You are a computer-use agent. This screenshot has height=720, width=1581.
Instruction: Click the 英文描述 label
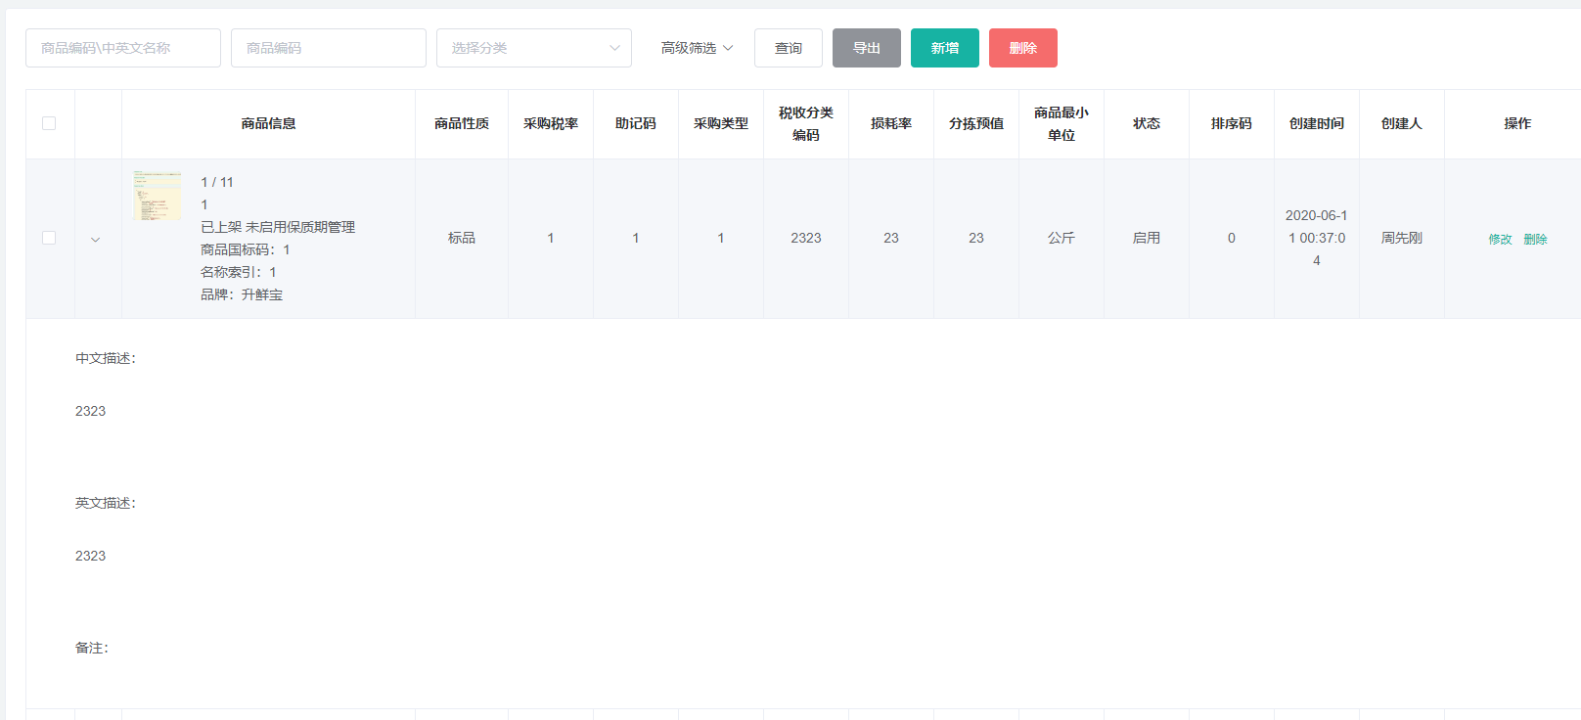(x=106, y=503)
